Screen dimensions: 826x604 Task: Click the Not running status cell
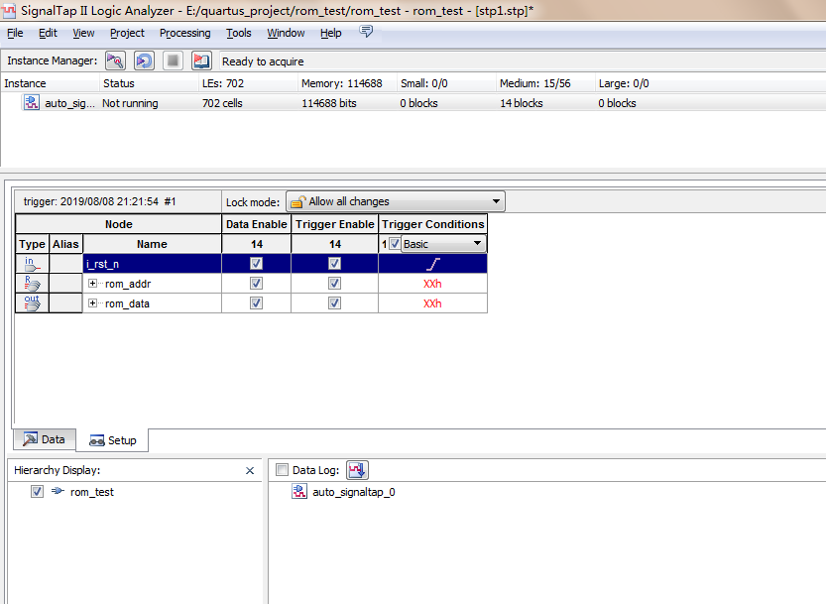[130, 103]
